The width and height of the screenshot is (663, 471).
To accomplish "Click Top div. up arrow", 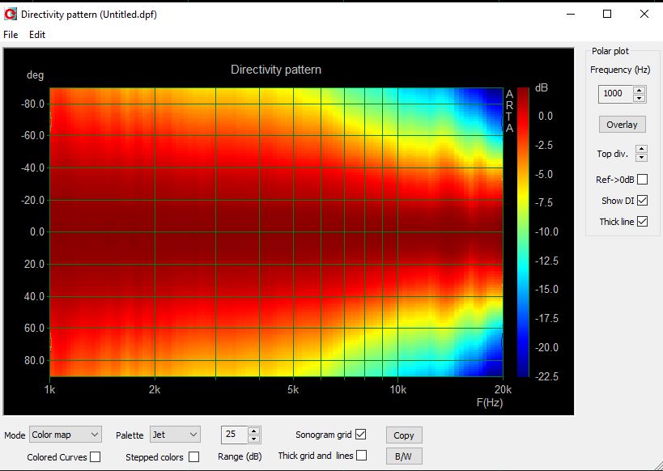I will pyautogui.click(x=641, y=149).
